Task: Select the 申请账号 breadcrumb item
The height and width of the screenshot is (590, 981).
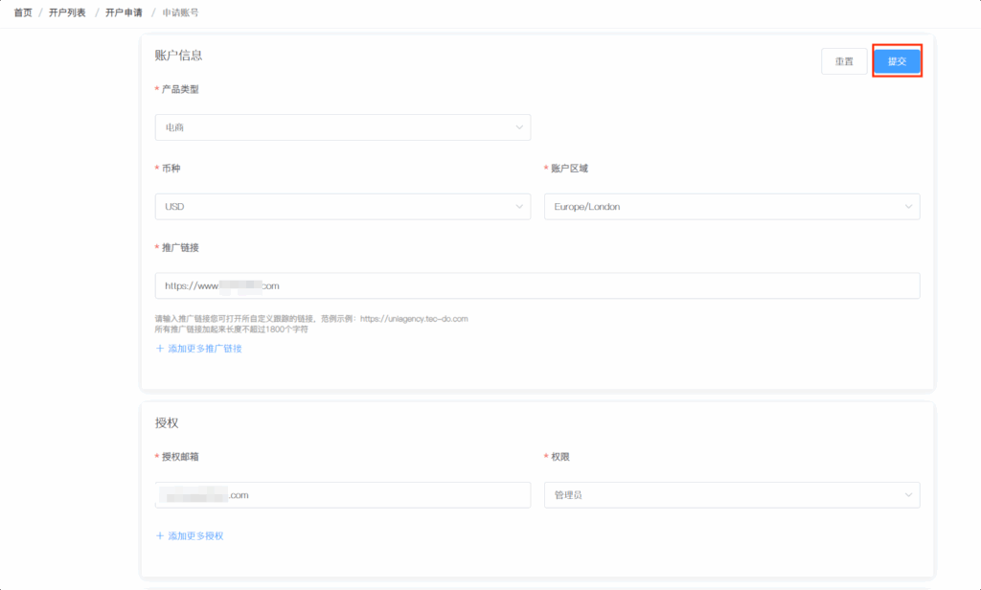Action: (x=181, y=12)
